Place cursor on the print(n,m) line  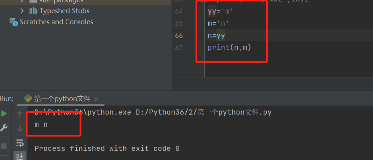pos(229,47)
